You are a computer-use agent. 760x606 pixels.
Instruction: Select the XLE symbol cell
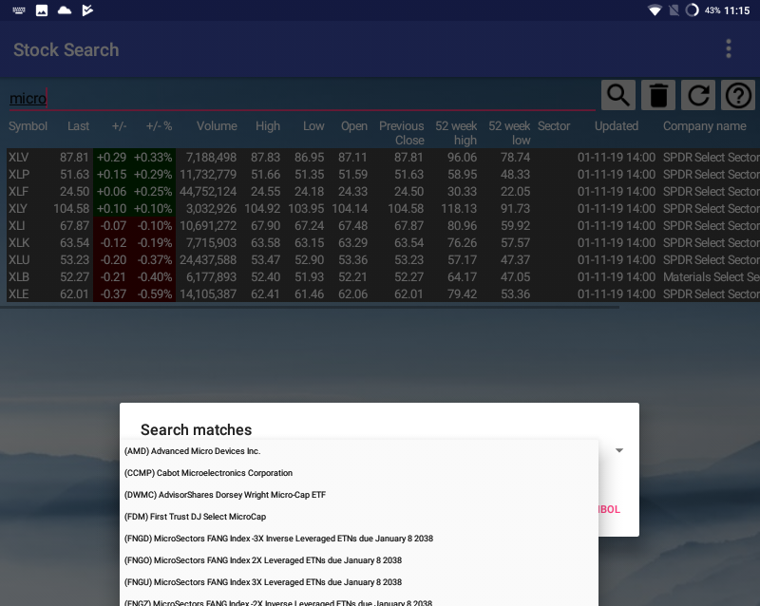tap(18, 294)
